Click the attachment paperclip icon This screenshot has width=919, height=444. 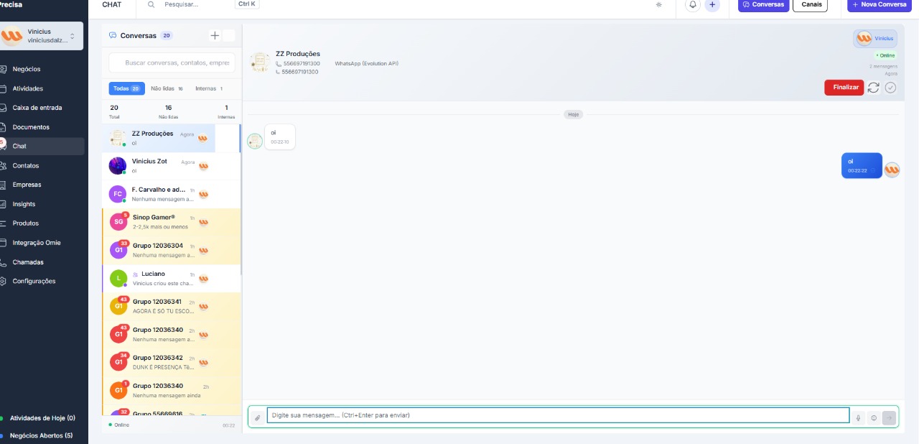point(258,417)
